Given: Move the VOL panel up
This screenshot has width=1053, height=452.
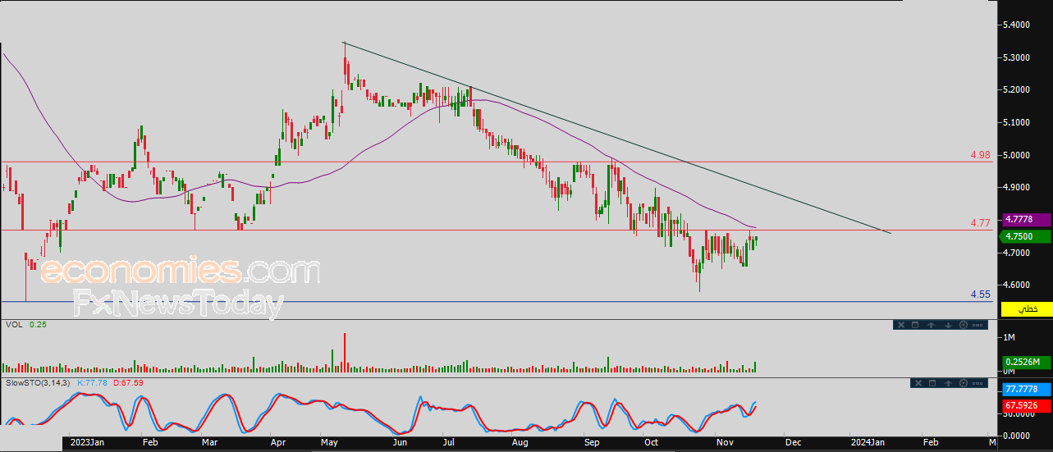Looking at the screenshot, I should 932,326.
